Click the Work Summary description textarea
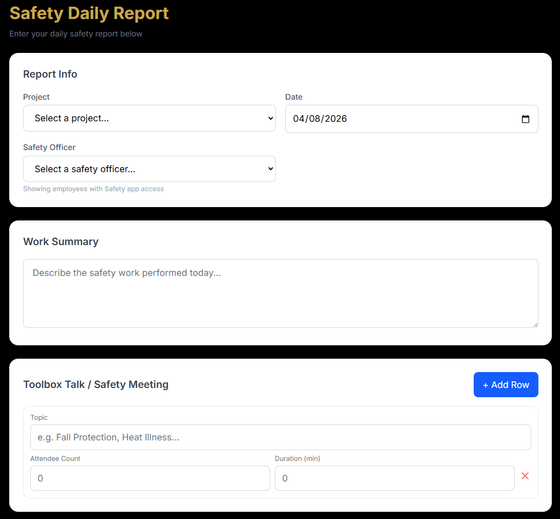Screen dimensions: 560x519 coord(280,293)
